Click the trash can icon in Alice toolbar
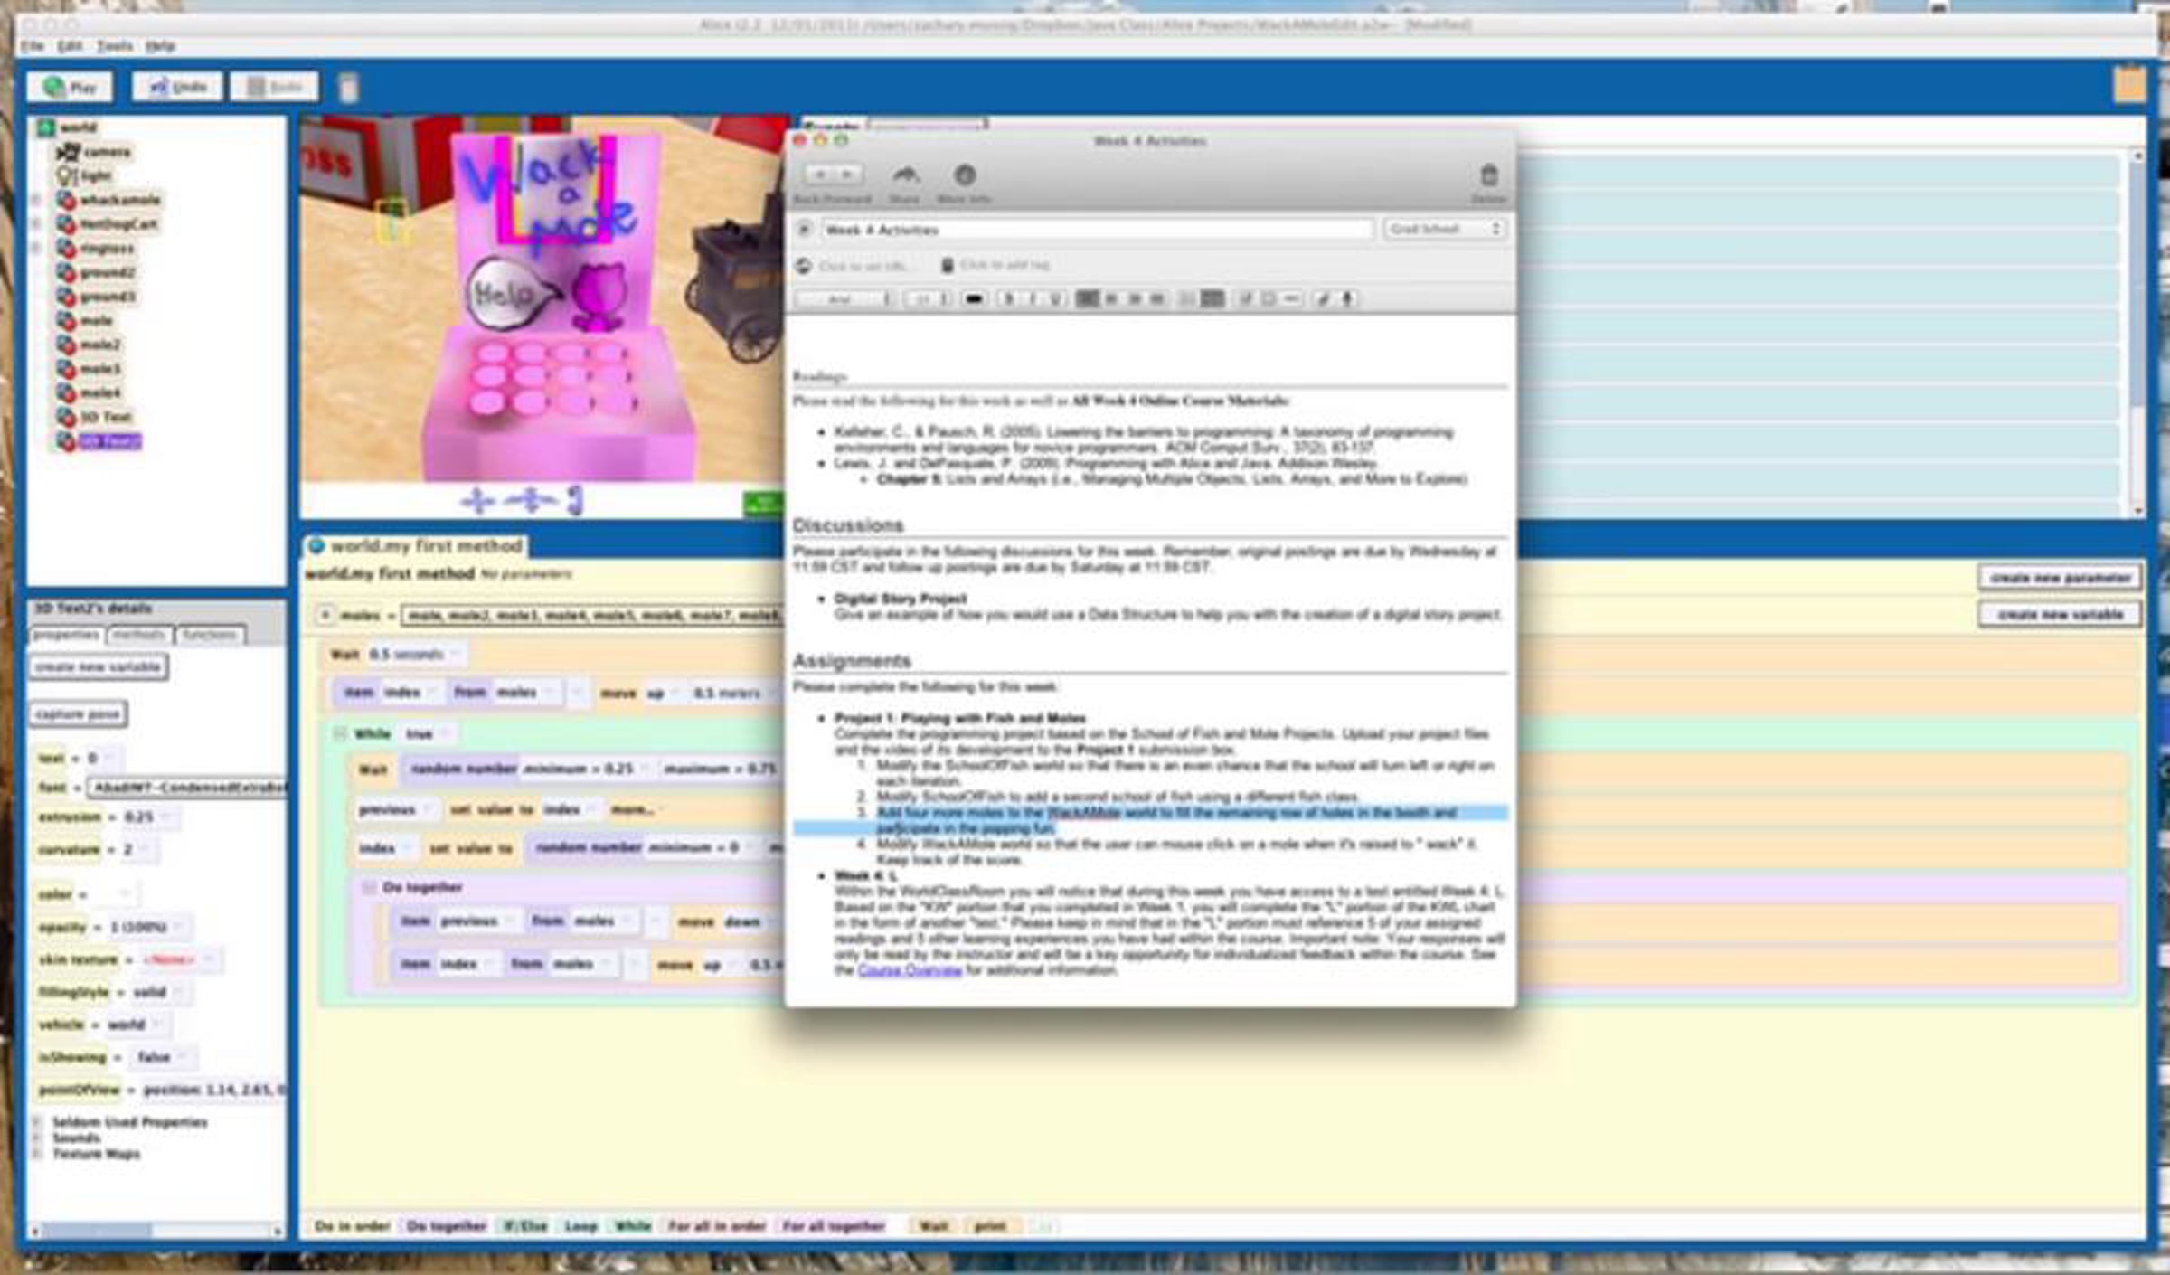 pyautogui.click(x=348, y=88)
